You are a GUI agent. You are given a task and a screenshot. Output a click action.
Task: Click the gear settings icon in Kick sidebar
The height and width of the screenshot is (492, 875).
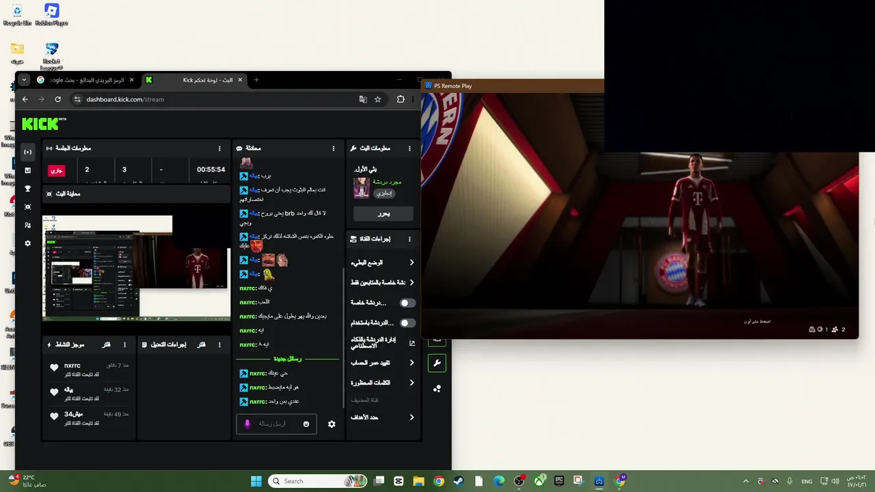click(x=27, y=243)
